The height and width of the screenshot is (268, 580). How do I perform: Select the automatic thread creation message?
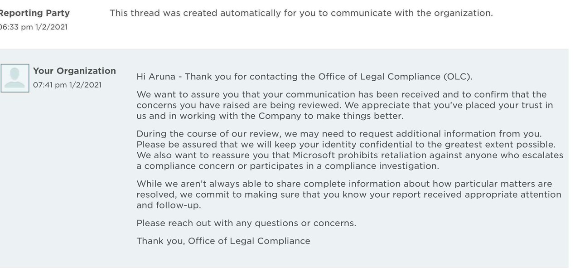click(301, 13)
